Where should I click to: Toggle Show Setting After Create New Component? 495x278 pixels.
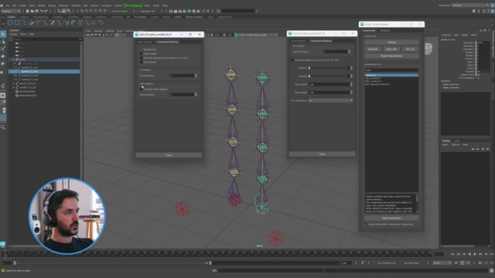click(x=366, y=224)
